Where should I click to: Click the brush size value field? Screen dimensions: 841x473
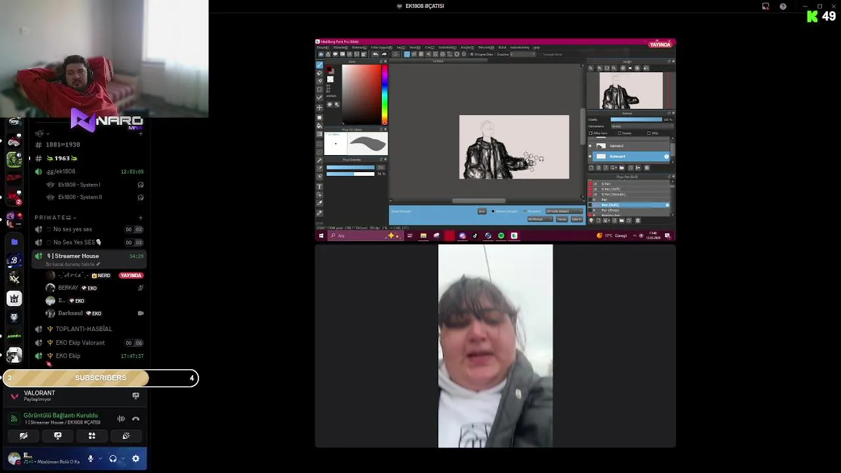[381, 167]
